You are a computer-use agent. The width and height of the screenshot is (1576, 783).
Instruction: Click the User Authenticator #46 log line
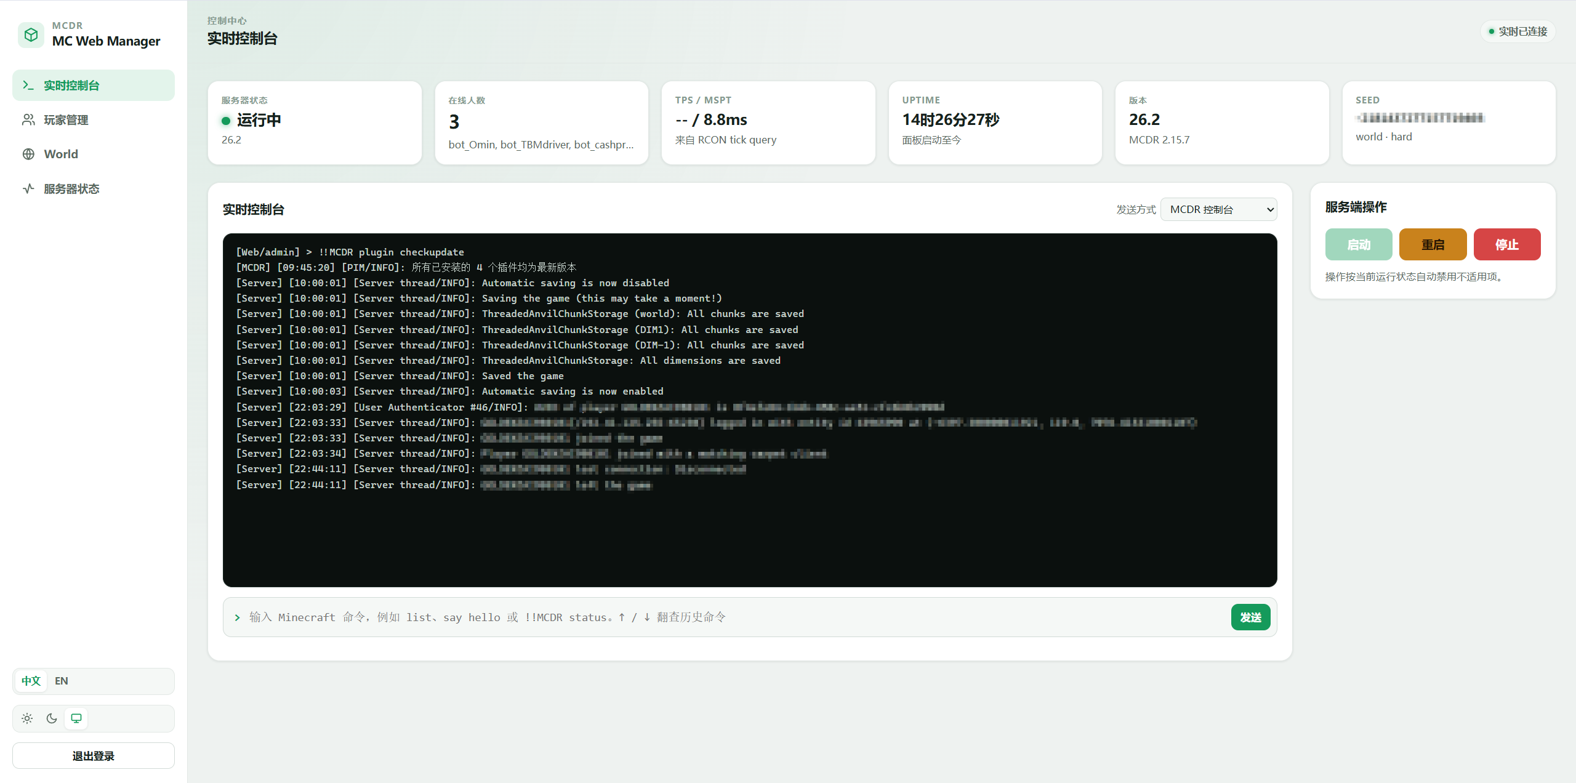click(x=590, y=407)
